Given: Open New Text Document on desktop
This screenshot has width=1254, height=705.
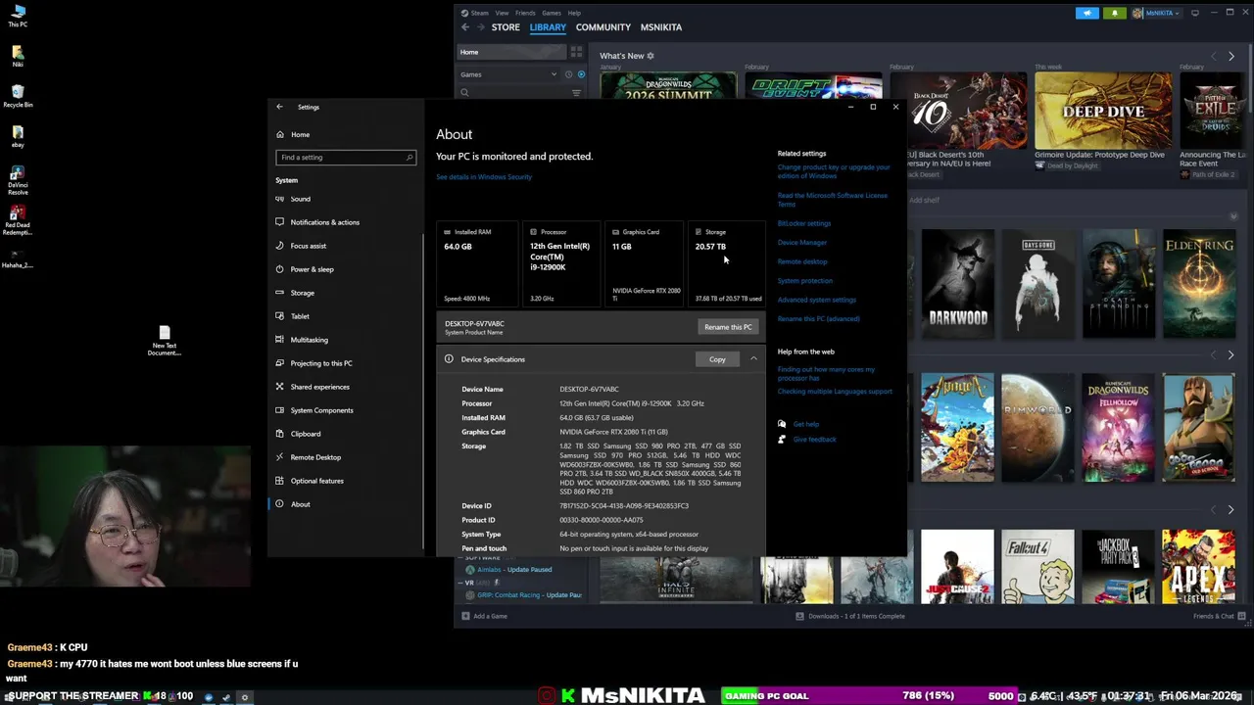Looking at the screenshot, I should (165, 341).
